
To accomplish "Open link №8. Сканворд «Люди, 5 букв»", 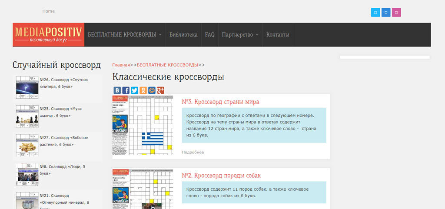I will click(x=63, y=170).
